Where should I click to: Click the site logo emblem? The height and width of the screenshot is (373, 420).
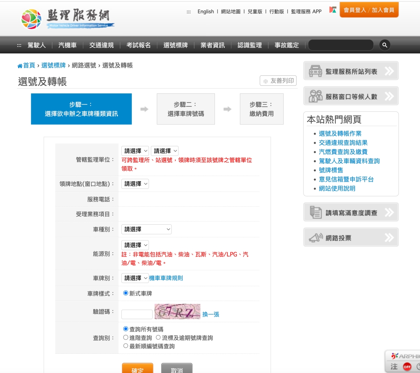[x=31, y=19]
